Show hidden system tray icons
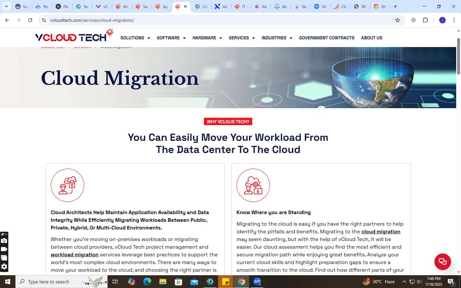This screenshot has width=461, height=288. point(404,282)
